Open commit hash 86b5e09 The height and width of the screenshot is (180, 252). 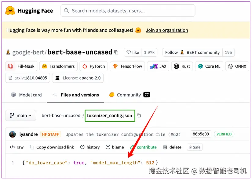click(x=201, y=134)
